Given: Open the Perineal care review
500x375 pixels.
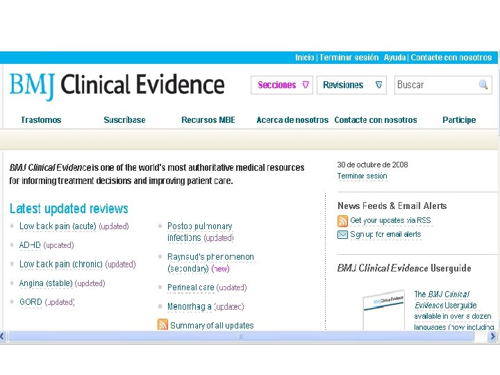Looking at the screenshot, I should (x=191, y=287).
